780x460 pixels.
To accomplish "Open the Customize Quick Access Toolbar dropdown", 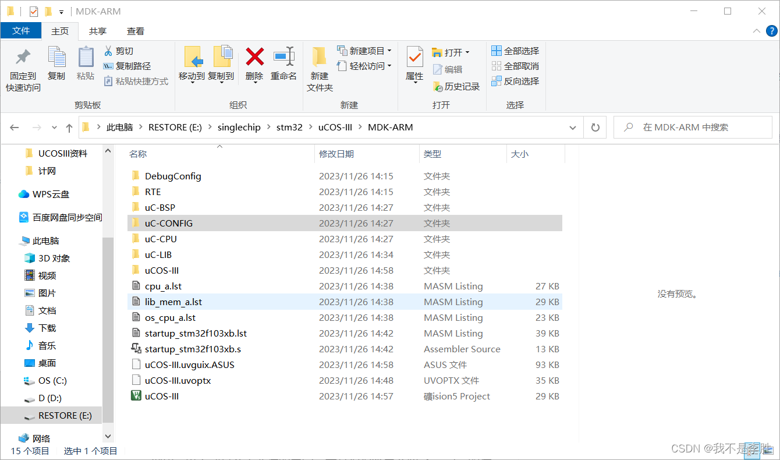I will pyautogui.click(x=61, y=12).
